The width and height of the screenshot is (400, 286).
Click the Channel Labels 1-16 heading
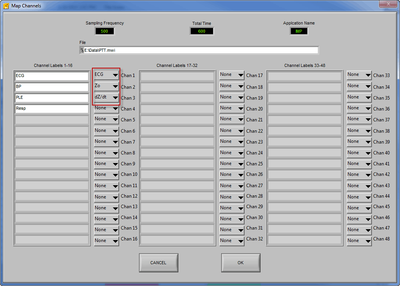(x=53, y=65)
